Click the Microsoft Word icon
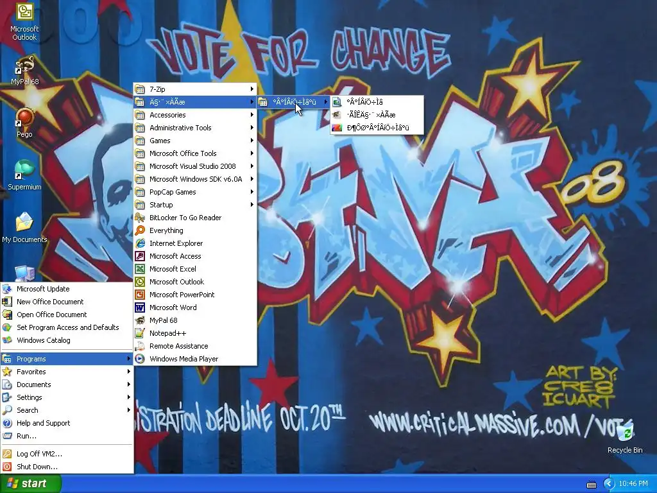Screen dimensions: 657x493 140,307
